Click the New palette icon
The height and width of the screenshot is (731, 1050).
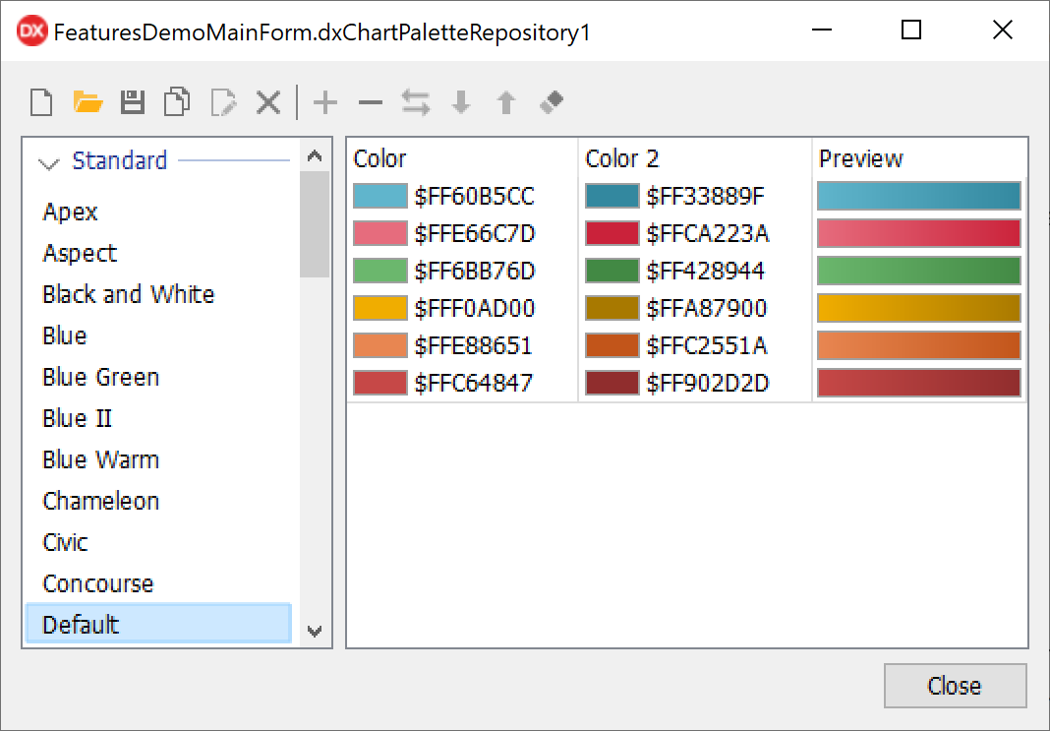point(41,102)
